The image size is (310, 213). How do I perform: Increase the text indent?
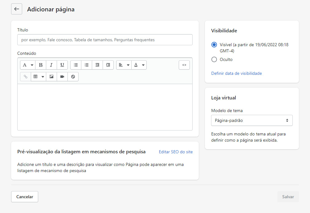point(108,65)
